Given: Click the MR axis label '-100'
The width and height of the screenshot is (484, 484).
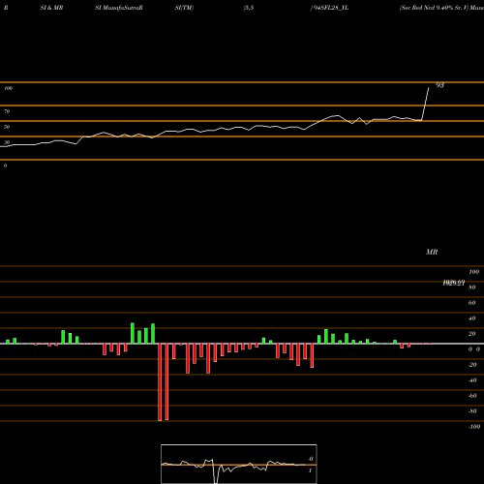Looking at the screenshot, I should (x=474, y=427).
